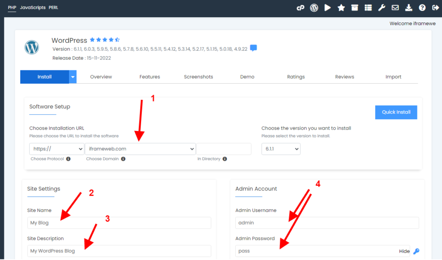Viewport: 442px width, 260px height.
Task: Open the Demo tab
Action: pyautogui.click(x=247, y=77)
